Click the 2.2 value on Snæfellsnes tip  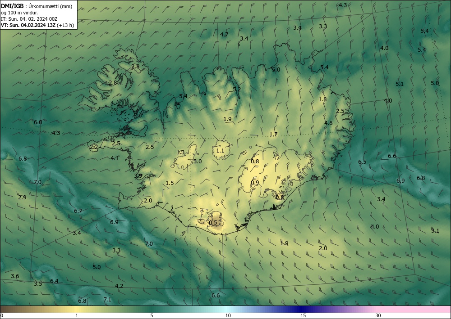pyautogui.click(x=94, y=147)
